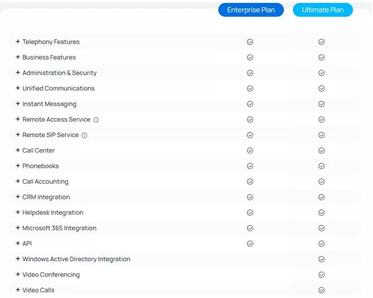Click the Remote SIP Service info icon
This screenshot has width=373, height=298.
84,136
